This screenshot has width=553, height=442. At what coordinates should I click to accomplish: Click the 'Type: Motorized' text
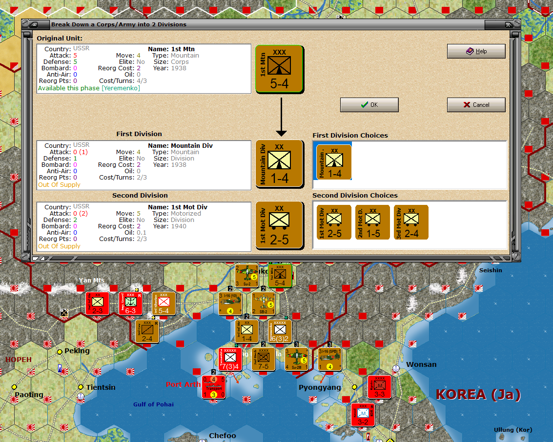coord(176,214)
